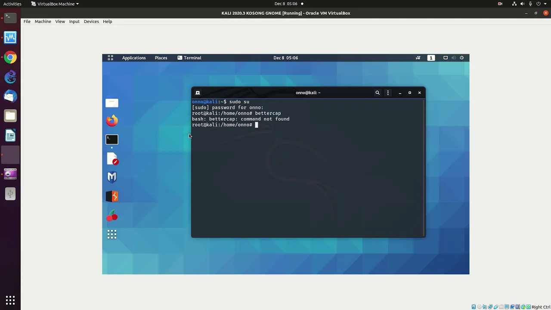Screen dimensions: 551x310
Task: Click the '[sudo] password for onno:' line
Action: pos(228,108)
